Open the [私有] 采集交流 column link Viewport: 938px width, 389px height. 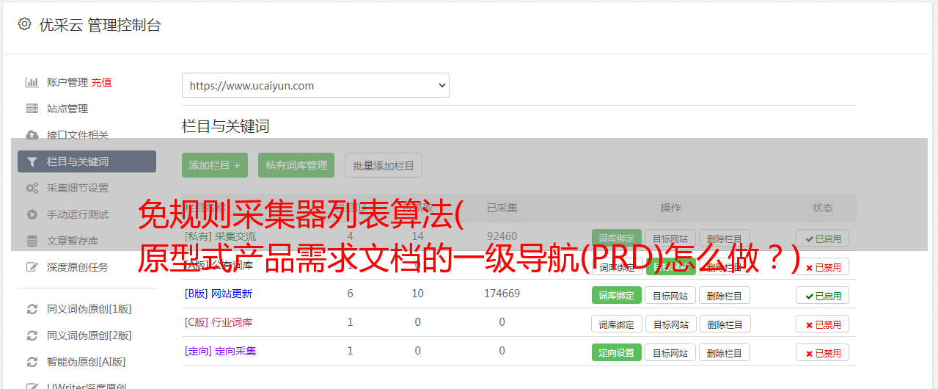[x=220, y=236]
